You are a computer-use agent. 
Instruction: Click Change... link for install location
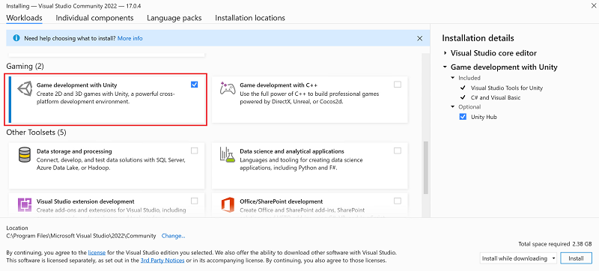coord(174,236)
